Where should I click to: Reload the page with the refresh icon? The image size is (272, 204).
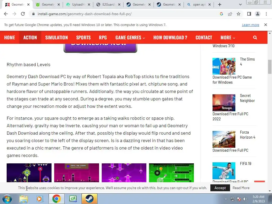pos(23,14)
